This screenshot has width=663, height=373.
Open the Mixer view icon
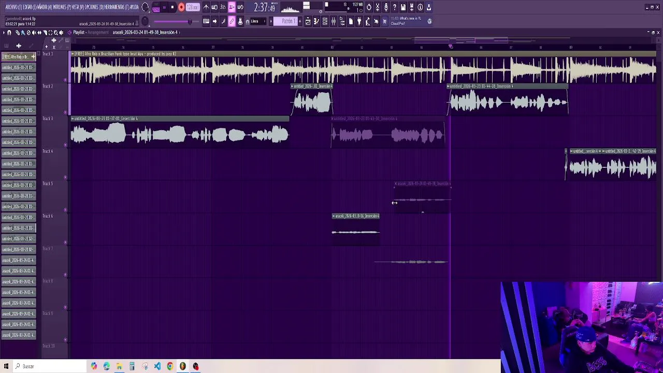pos(334,21)
